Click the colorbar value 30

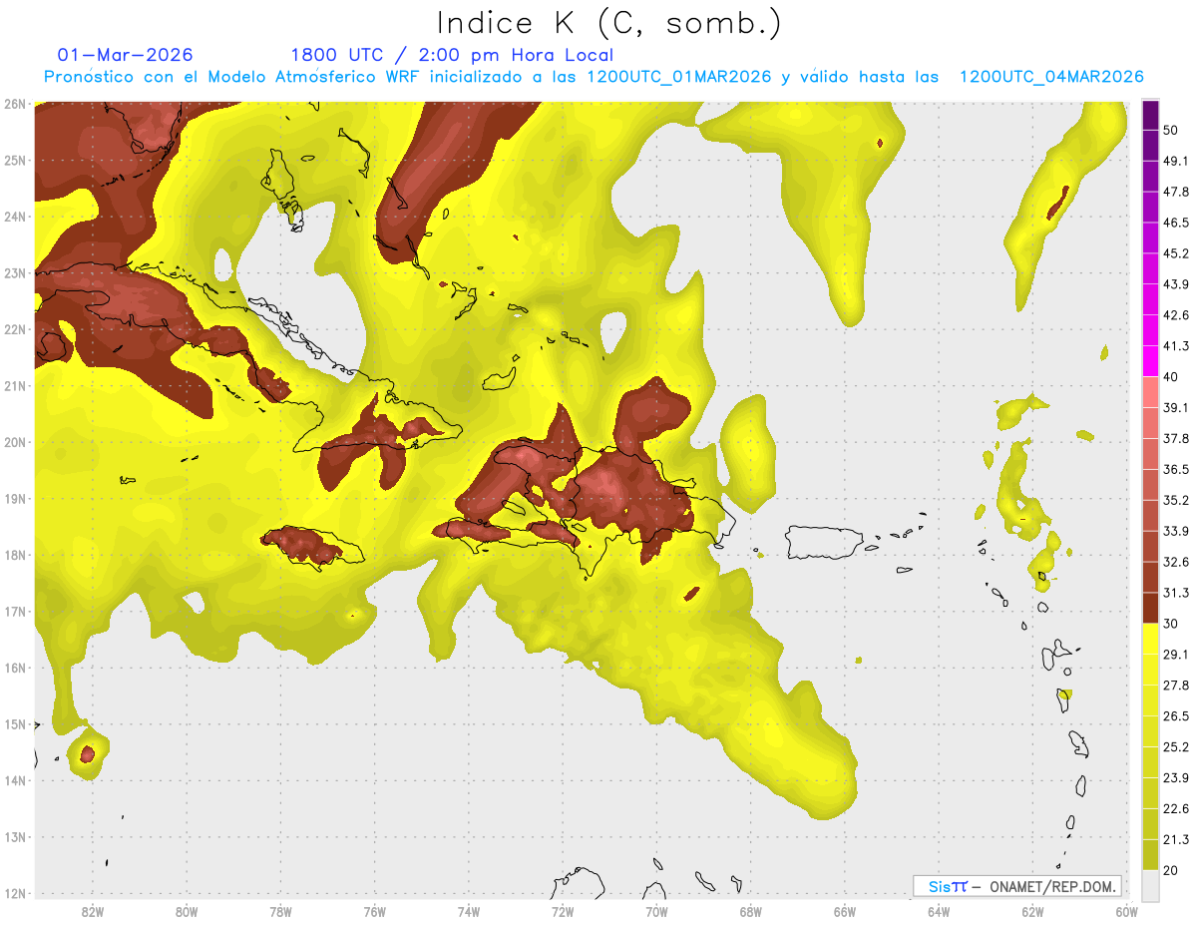[1171, 624]
